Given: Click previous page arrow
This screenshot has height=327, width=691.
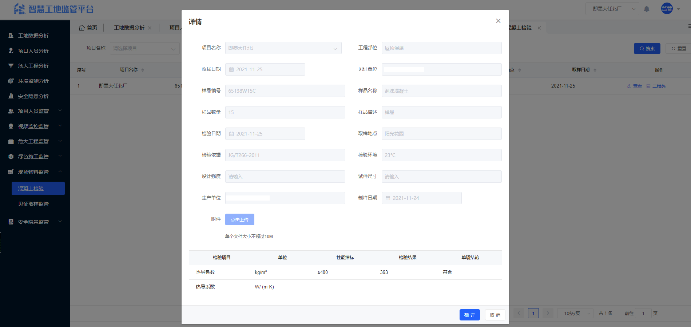Looking at the screenshot, I should (519, 313).
